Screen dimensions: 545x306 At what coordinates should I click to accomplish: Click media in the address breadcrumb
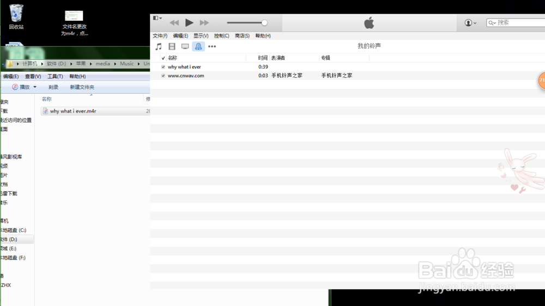(102, 64)
